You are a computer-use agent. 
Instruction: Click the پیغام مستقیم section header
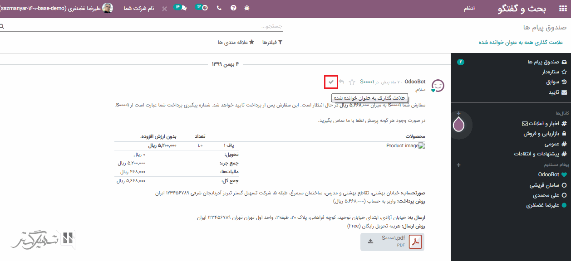[x=556, y=165]
